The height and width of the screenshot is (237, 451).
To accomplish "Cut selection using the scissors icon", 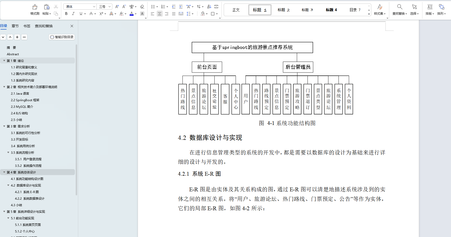I will [56, 6].
